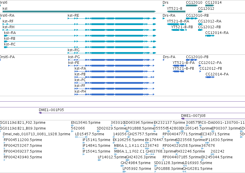
Task: Click transcript label kst-RG
Action: [74, 50]
